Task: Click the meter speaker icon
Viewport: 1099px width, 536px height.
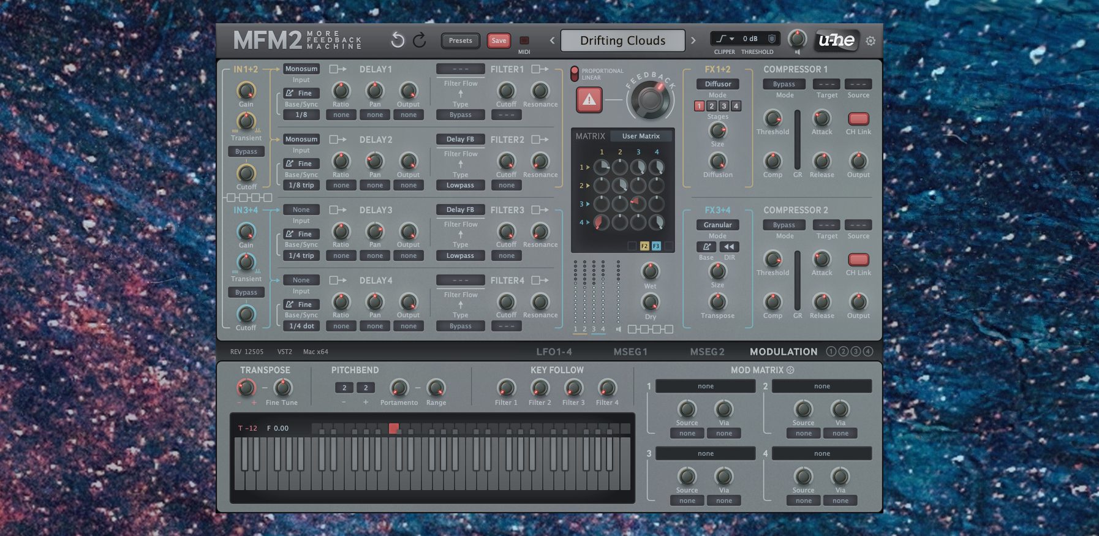Action: (x=619, y=330)
